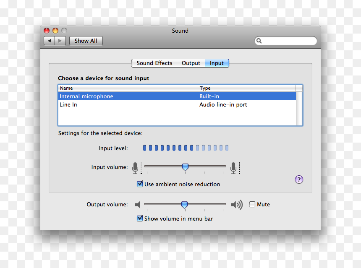The height and width of the screenshot is (268, 361).
Task: Check the Mute checkbox
Action: click(x=252, y=204)
